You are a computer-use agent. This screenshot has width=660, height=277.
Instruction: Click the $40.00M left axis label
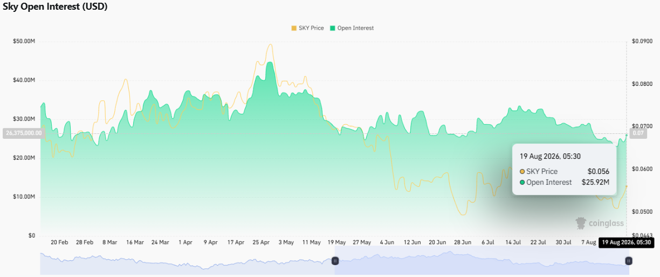24,80
